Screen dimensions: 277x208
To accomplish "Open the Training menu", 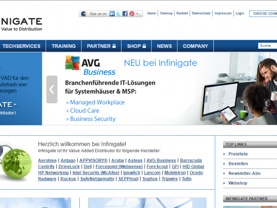I will 64,46.
